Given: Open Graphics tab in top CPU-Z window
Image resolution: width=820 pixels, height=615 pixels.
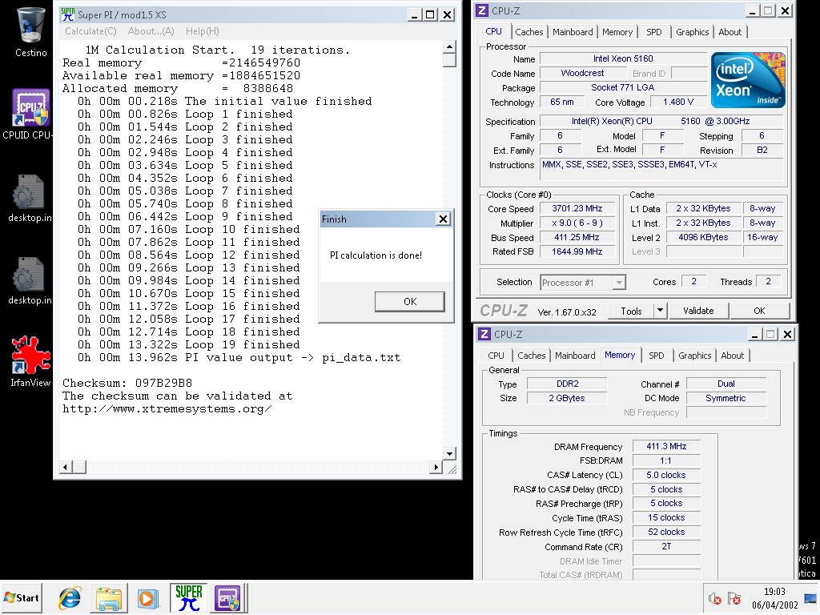Looking at the screenshot, I should click(x=692, y=32).
